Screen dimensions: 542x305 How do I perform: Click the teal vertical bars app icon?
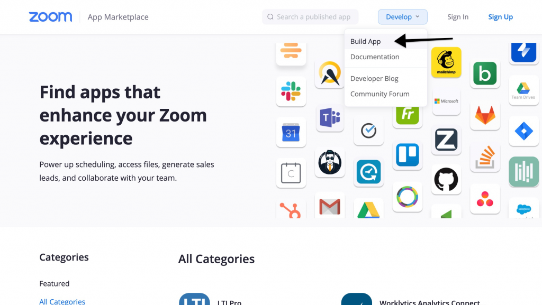pos(523,172)
